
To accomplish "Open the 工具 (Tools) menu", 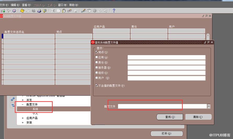I will pos(51,5).
